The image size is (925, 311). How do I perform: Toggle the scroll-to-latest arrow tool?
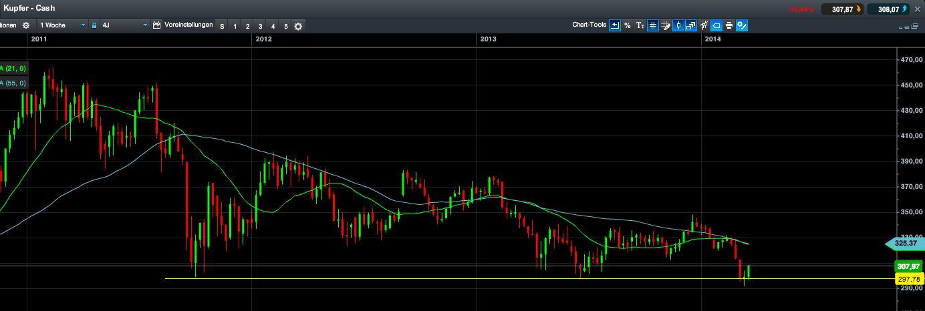tap(615, 25)
